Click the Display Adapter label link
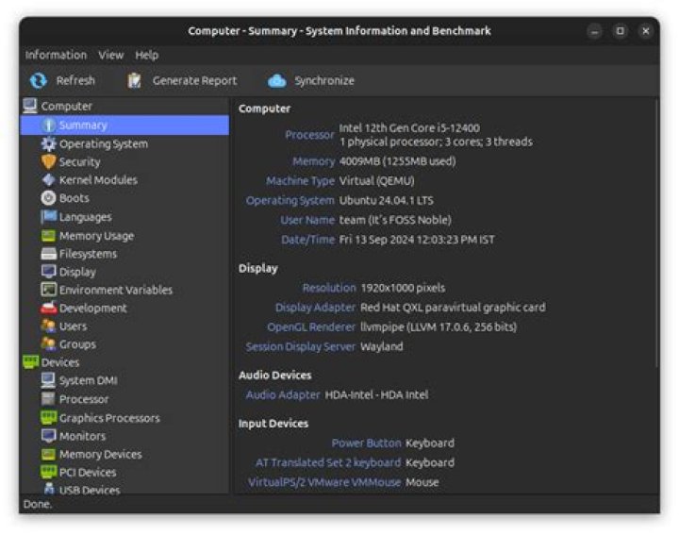This screenshot has height=535, width=679. (x=315, y=308)
